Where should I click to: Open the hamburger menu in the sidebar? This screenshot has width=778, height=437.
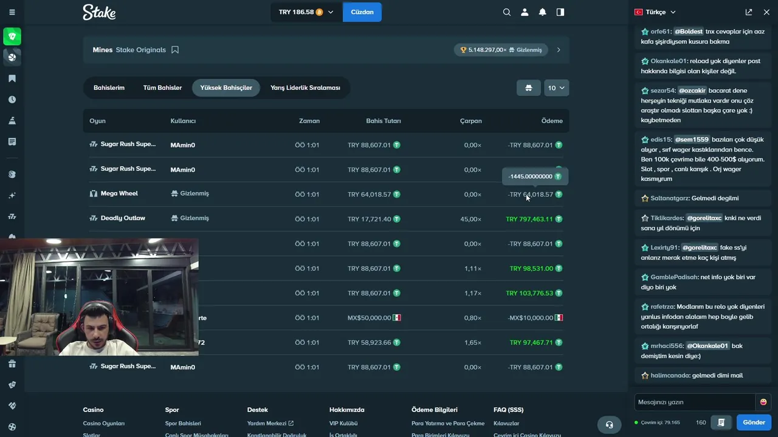[x=12, y=12]
